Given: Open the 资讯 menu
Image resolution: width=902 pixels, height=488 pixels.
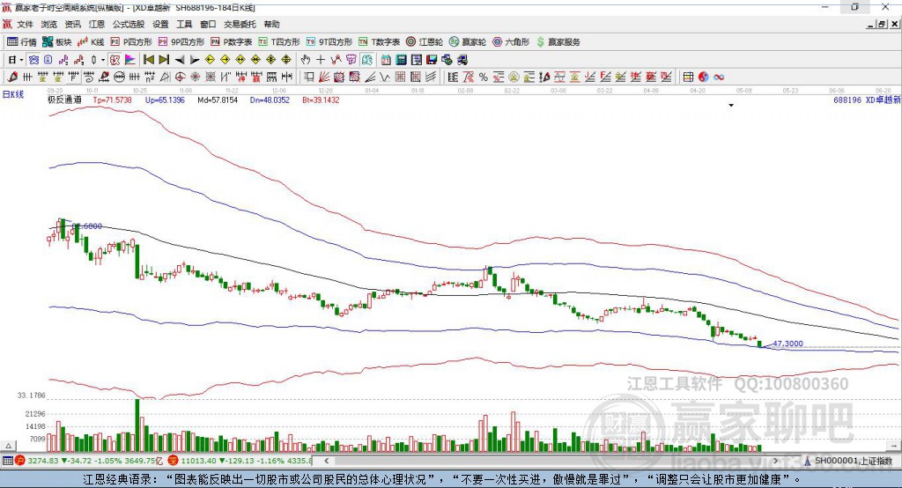Looking at the screenshot, I should 73,24.
